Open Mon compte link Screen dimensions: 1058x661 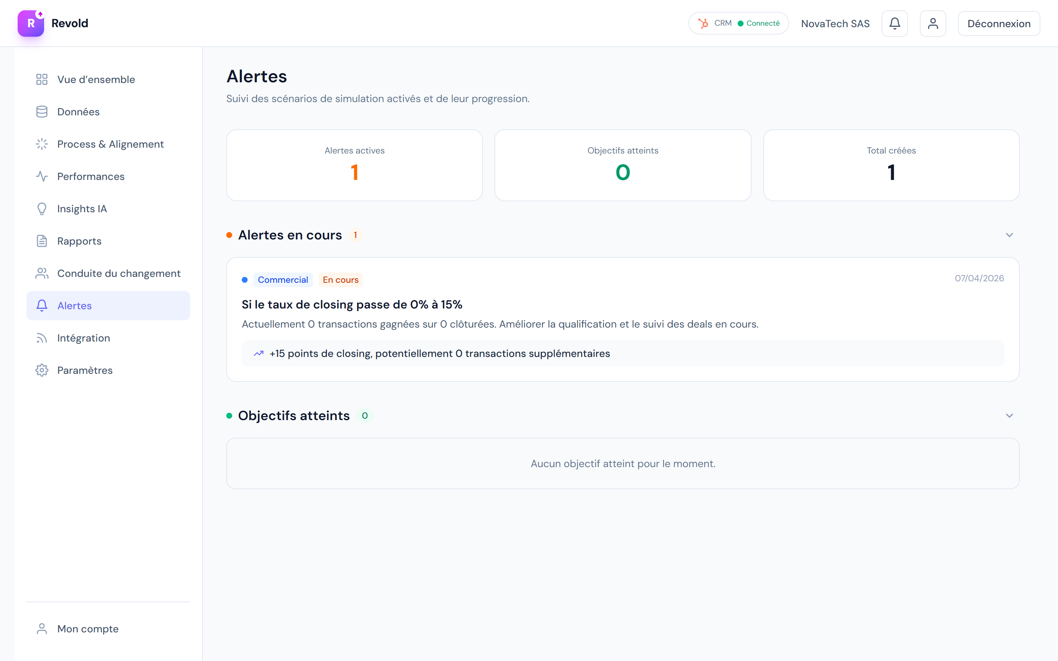(x=88, y=629)
